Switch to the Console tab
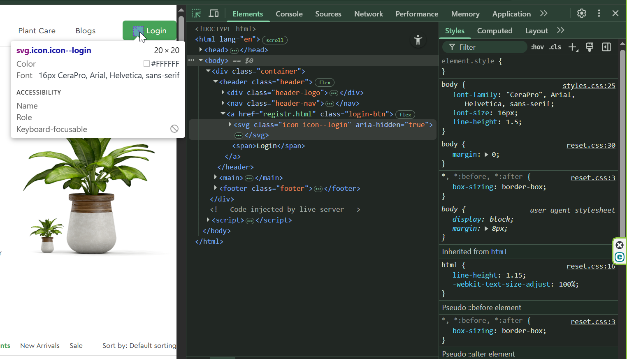627x359 pixels. 289,14
